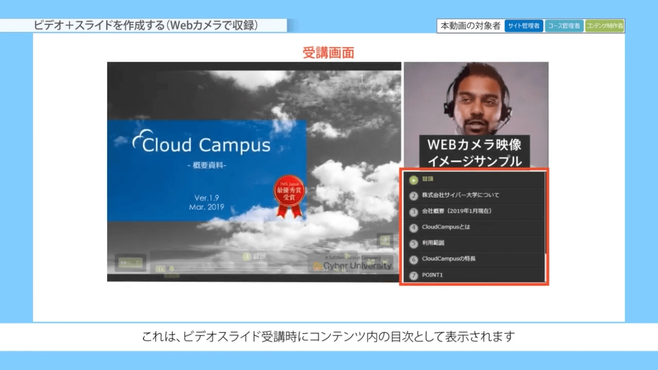The height and width of the screenshot is (370, 658).
Task: Click the - 概要資料- subtitle on slide
Action: [207, 166]
